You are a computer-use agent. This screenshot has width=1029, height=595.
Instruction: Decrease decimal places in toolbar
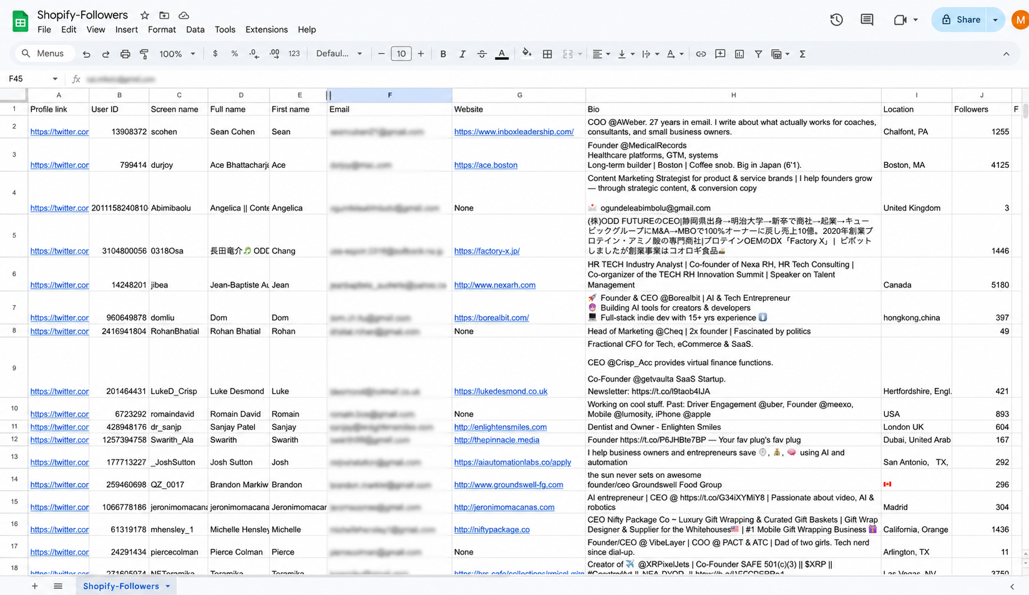254,54
